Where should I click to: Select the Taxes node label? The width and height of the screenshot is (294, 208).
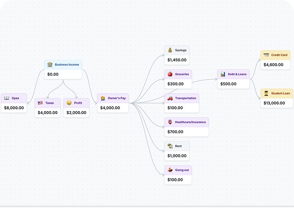[50, 103]
